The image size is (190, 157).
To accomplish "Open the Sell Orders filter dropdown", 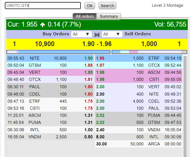I will (x=112, y=34).
